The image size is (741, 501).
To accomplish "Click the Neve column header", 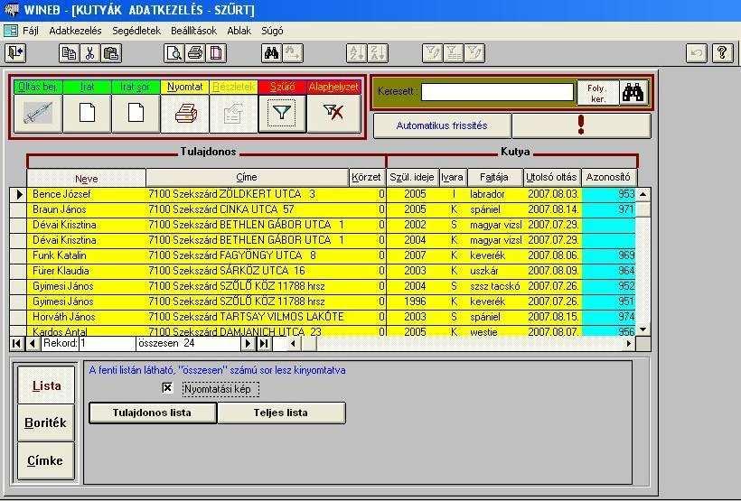I will (87, 179).
